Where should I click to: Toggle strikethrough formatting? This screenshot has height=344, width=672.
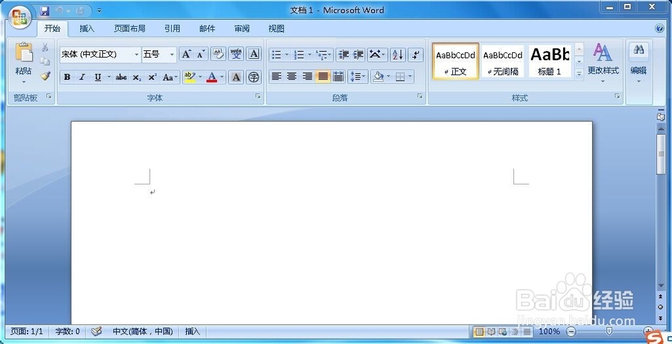(121, 77)
